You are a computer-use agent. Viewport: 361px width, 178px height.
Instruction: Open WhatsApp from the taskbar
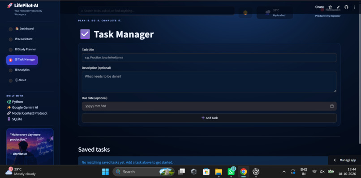coord(231,172)
